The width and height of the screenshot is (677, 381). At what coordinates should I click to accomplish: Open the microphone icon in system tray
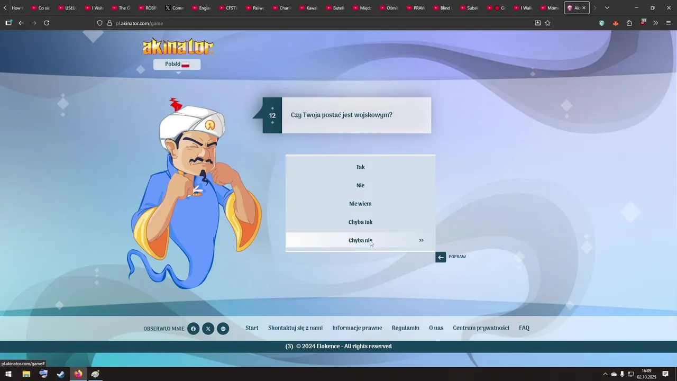[622, 374]
